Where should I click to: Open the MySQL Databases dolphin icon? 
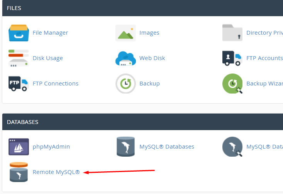pyautogui.click(x=125, y=147)
